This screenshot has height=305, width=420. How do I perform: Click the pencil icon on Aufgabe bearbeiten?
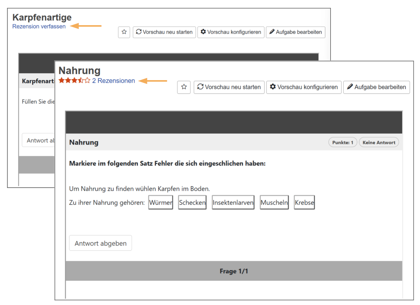350,87
